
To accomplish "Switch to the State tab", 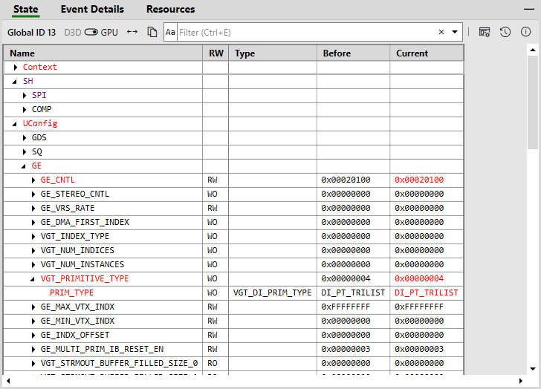I will tap(26, 10).
